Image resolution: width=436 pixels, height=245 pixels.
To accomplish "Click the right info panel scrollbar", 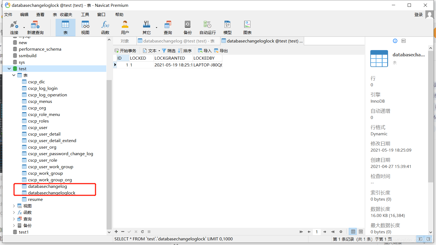I will [x=431, y=117].
